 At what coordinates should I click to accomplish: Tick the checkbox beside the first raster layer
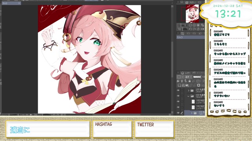[182, 101]
